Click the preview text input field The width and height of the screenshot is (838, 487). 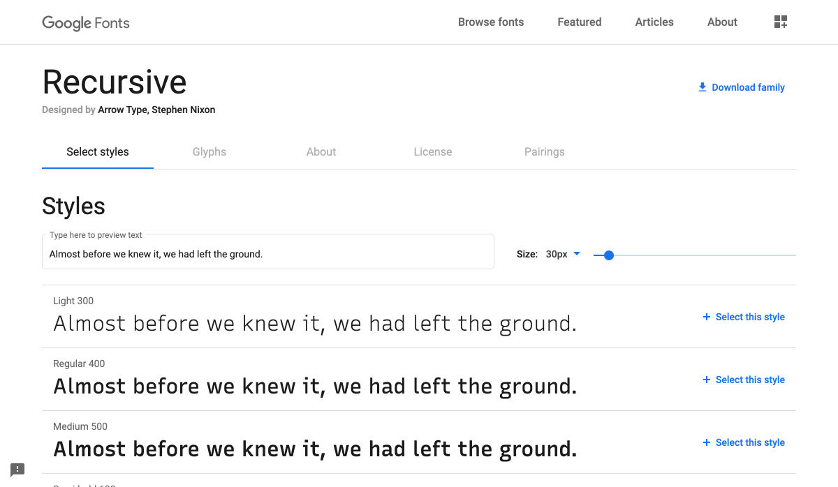[x=268, y=254]
